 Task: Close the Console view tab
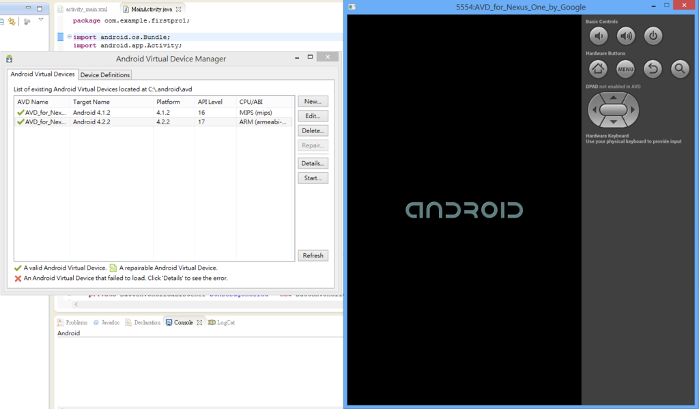pyautogui.click(x=199, y=322)
